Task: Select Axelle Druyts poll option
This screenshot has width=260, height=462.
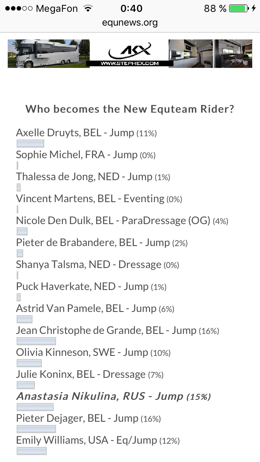Action: click(x=86, y=133)
